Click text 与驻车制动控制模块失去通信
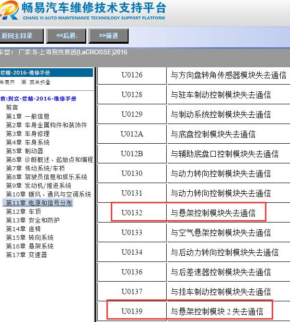290x322 pixels. 221,95
